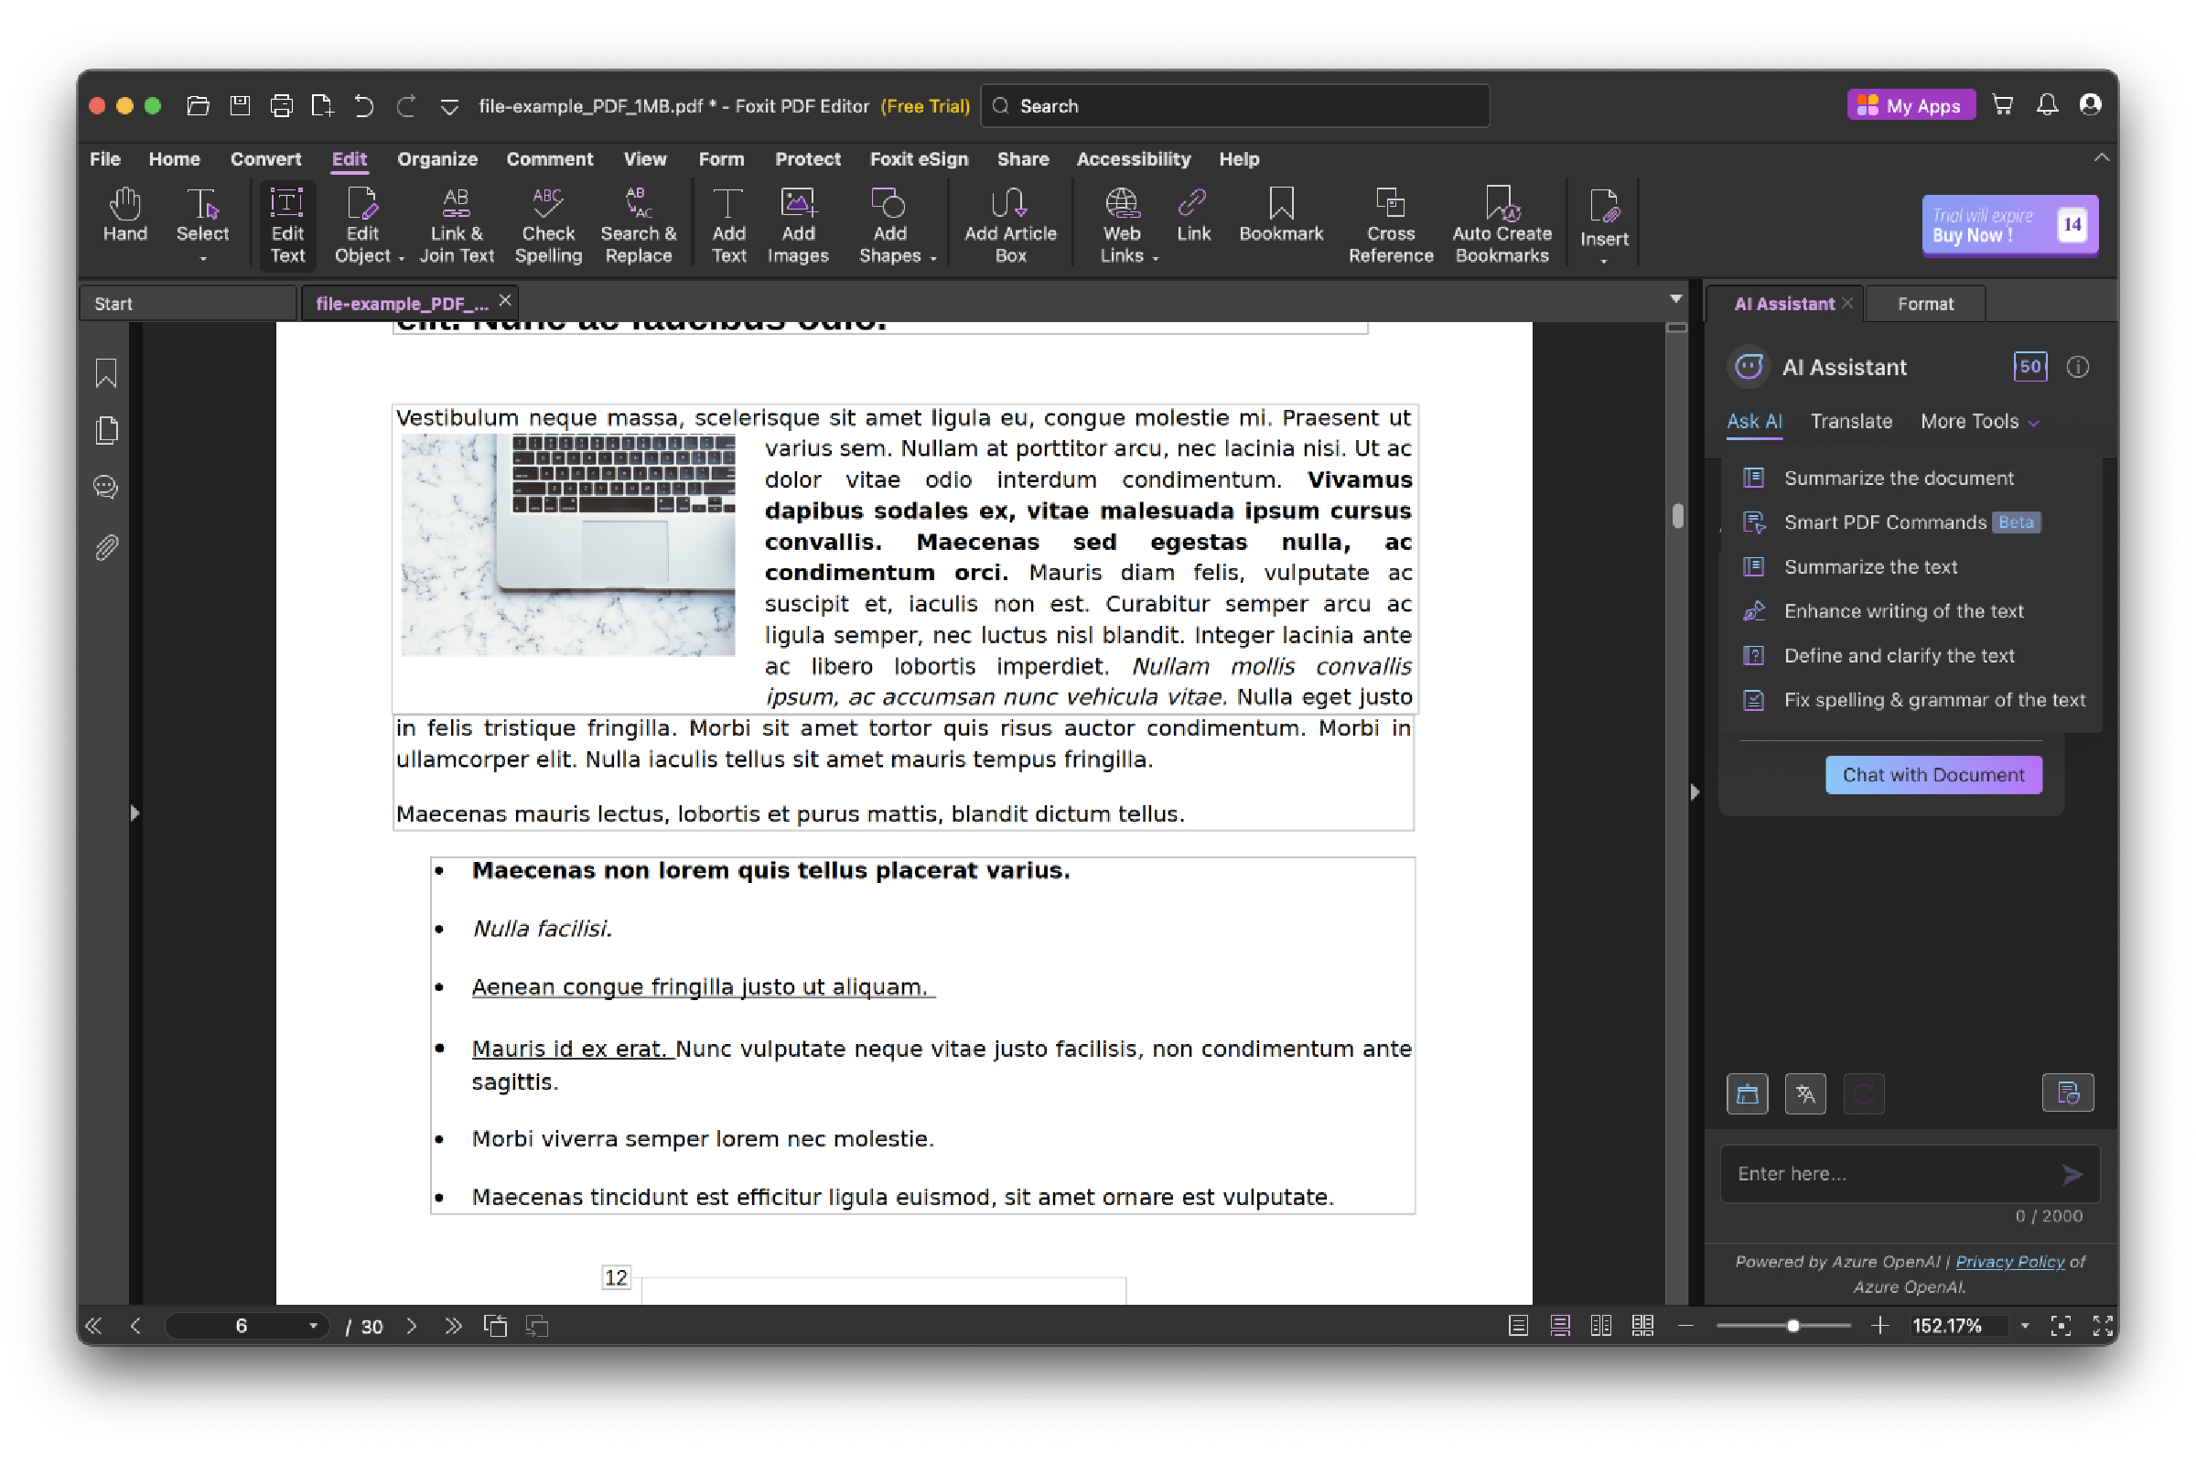
Task: Open the zoom percentage dropdown
Action: click(2024, 1325)
